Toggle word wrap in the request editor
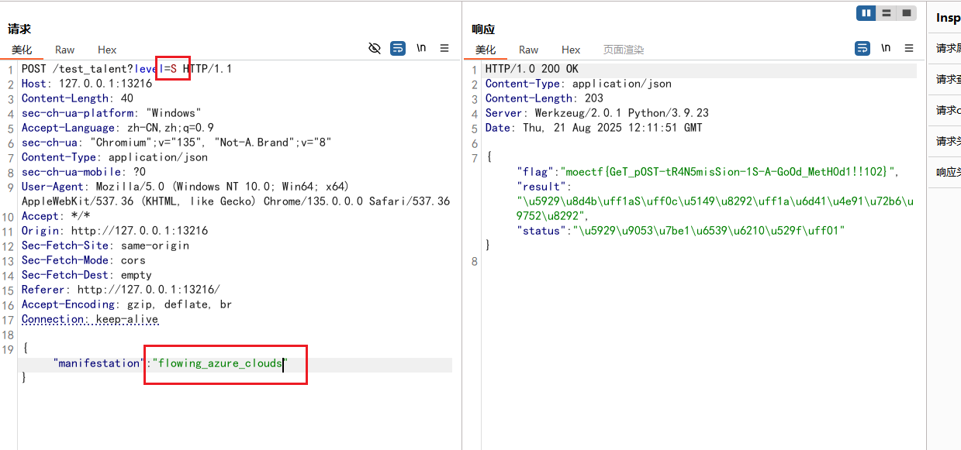961x450 pixels. point(398,48)
